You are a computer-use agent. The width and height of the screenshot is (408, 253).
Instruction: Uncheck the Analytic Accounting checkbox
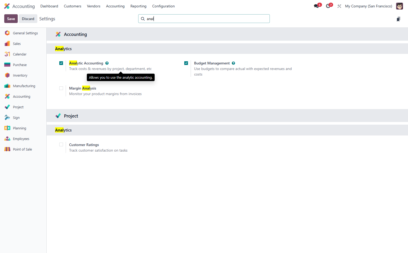click(x=61, y=63)
